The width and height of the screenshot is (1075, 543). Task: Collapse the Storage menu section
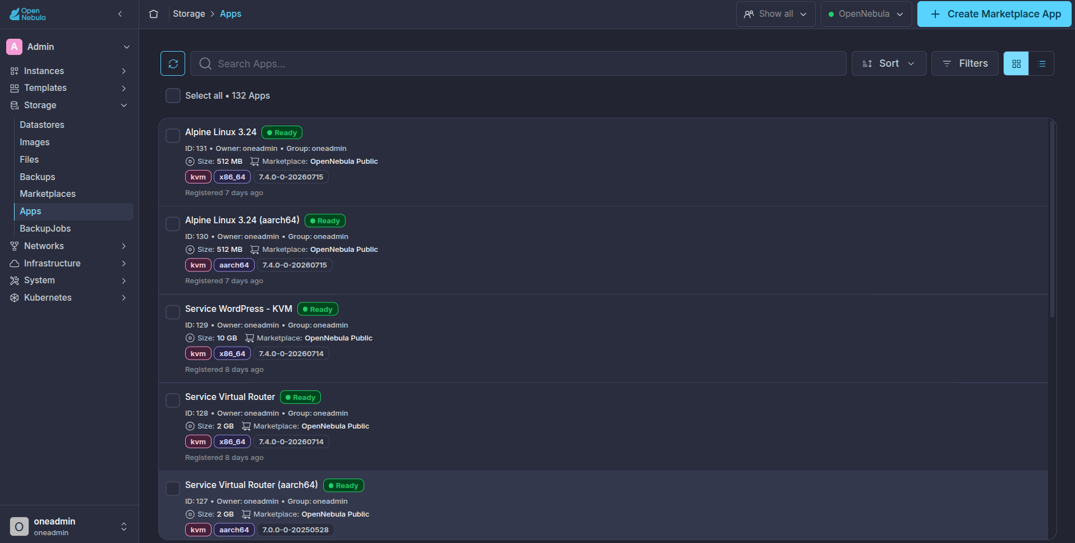pyautogui.click(x=124, y=105)
